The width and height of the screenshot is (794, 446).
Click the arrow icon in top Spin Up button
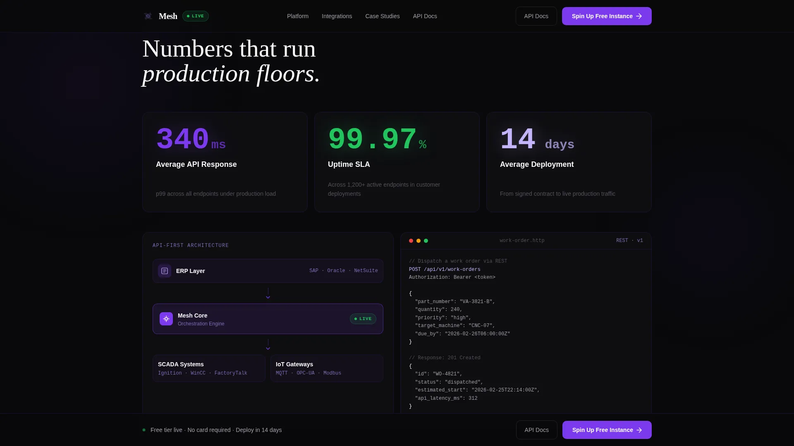click(639, 16)
